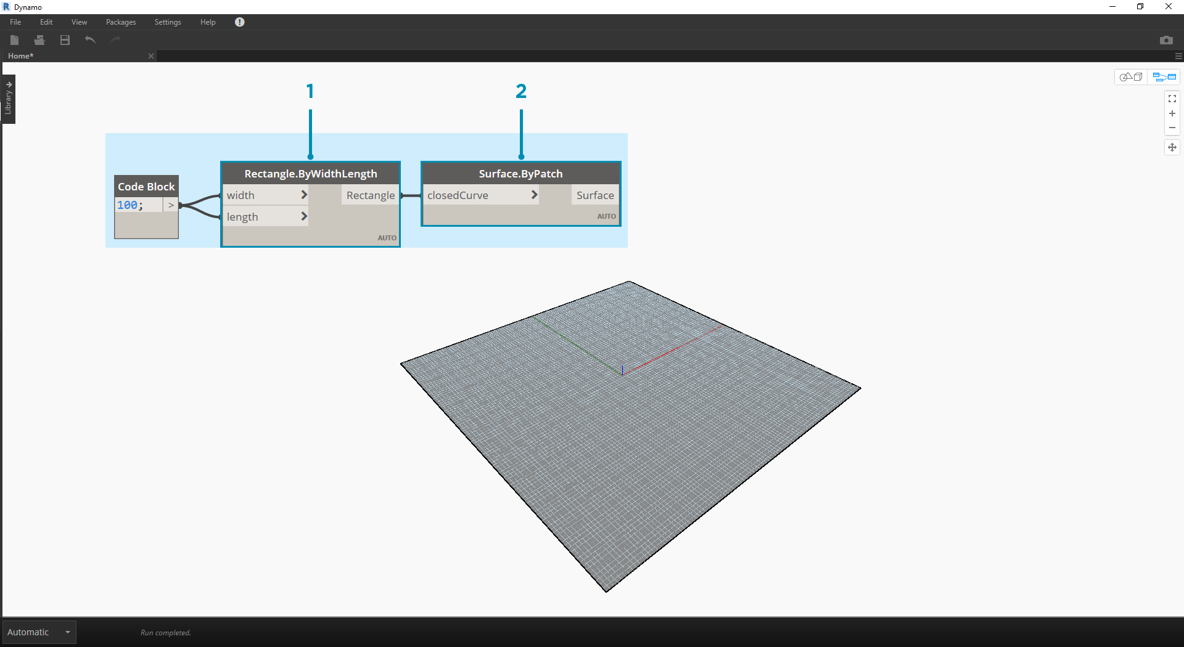Viewport: 1184px width, 647px height.
Task: Click the Rectangle output port
Action: pyautogui.click(x=370, y=195)
